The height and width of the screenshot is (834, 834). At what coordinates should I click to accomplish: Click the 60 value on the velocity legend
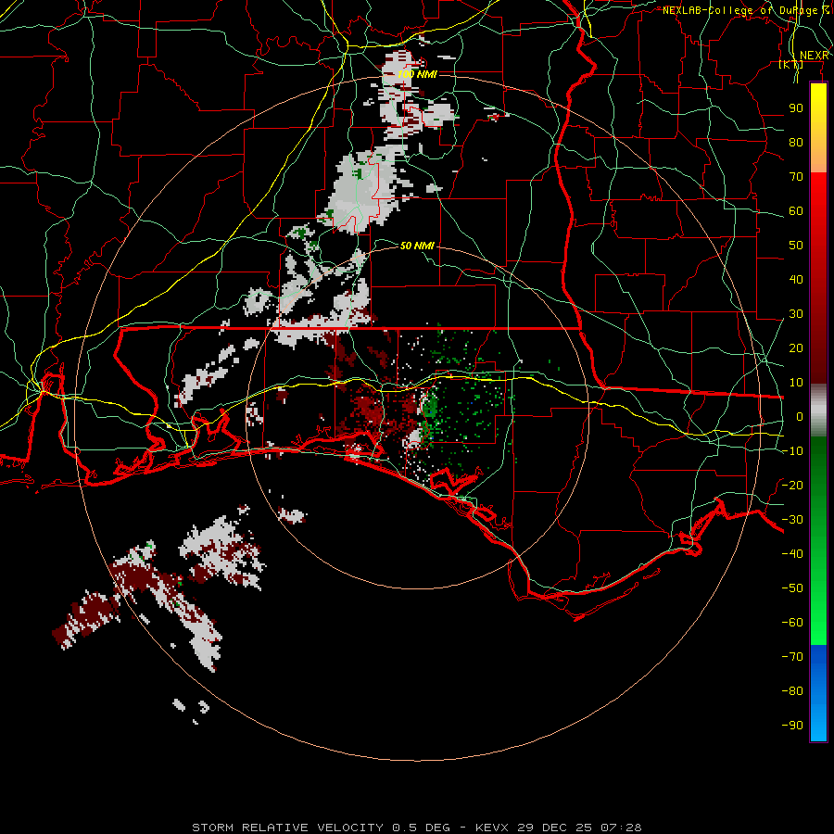796,211
